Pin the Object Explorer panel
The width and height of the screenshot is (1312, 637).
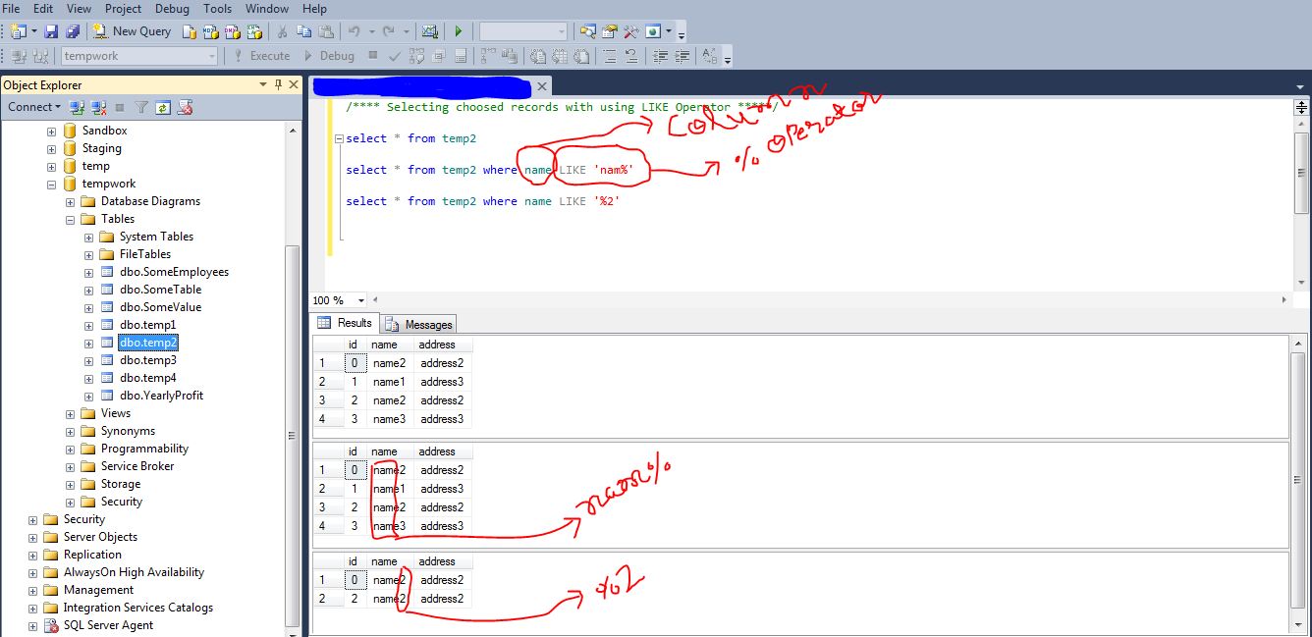point(279,85)
